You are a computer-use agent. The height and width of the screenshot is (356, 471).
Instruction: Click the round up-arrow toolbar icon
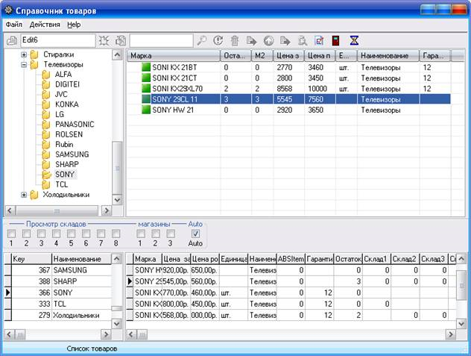[x=268, y=40]
